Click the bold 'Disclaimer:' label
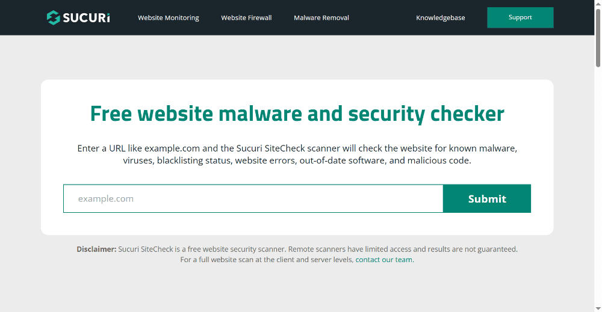The width and height of the screenshot is (602, 312). 96,249
